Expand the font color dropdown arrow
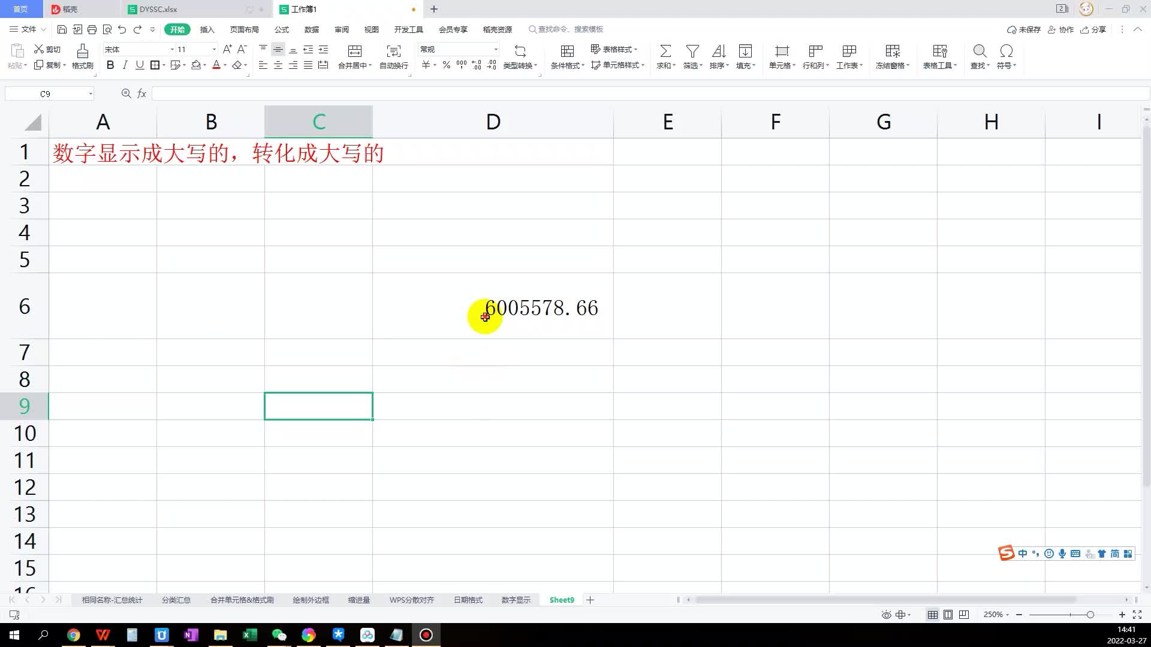Viewport: 1151px width, 647px height. coord(225,65)
